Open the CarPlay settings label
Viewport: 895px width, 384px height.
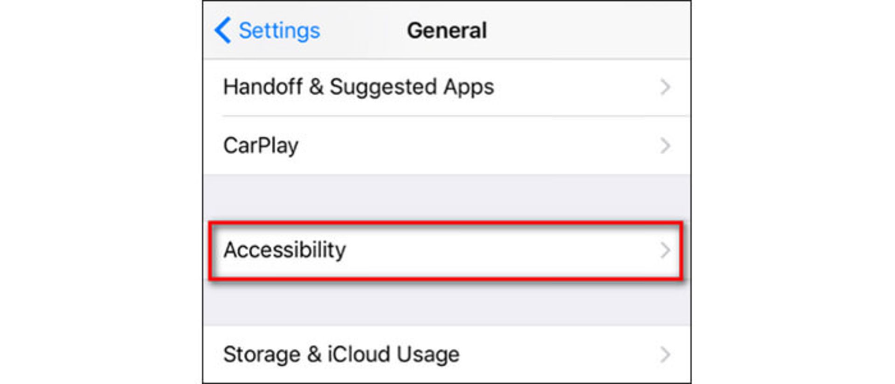pyautogui.click(x=261, y=146)
